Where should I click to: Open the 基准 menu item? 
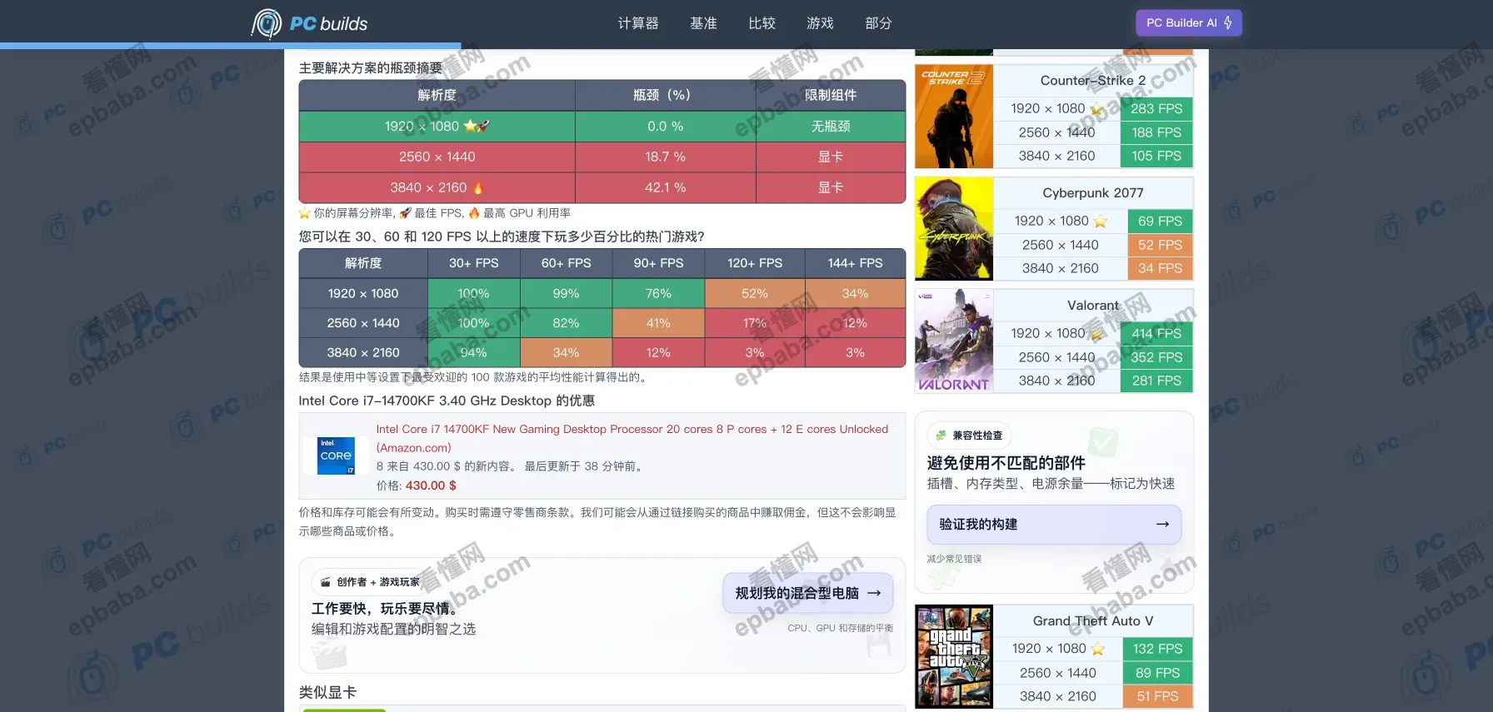pos(703,23)
